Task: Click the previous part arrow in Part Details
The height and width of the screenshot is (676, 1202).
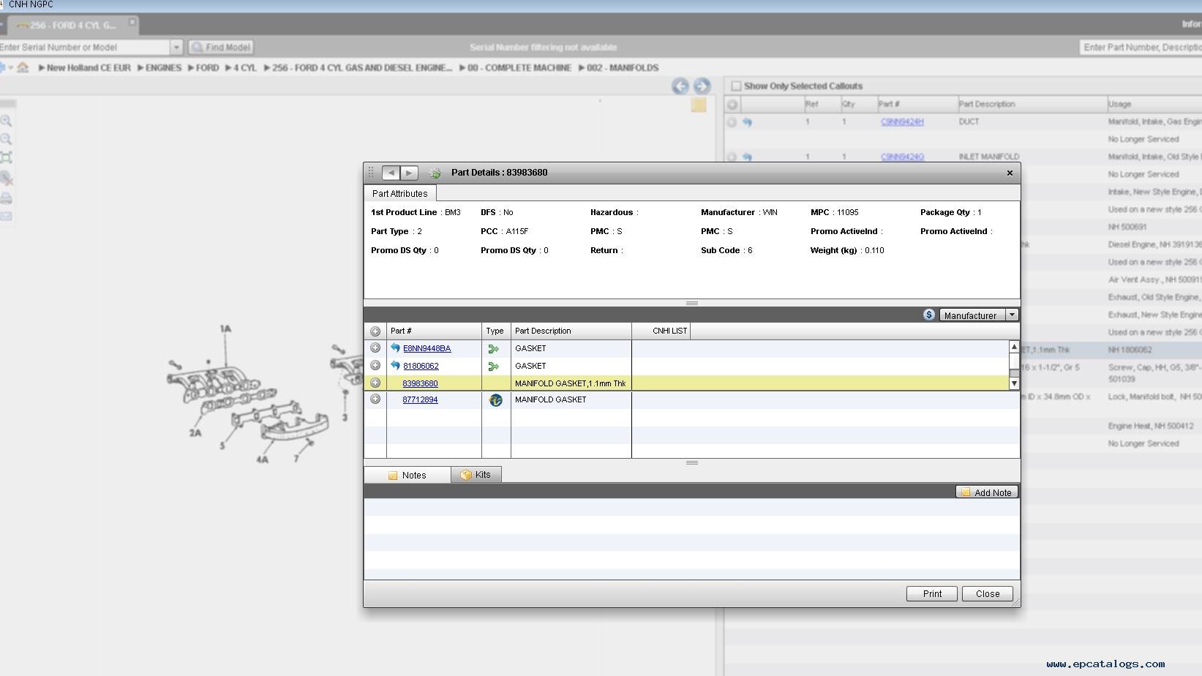Action: click(391, 173)
